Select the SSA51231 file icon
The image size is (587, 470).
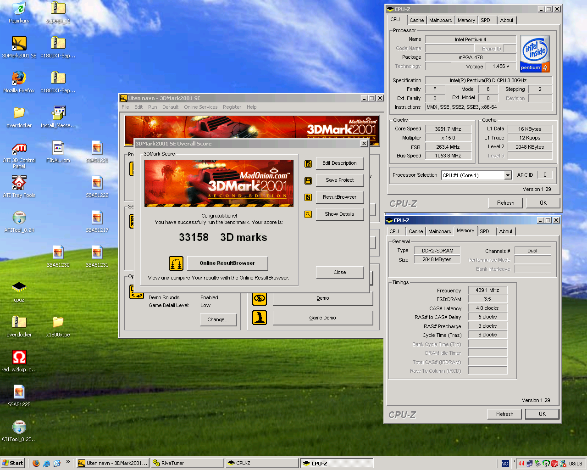(97, 252)
